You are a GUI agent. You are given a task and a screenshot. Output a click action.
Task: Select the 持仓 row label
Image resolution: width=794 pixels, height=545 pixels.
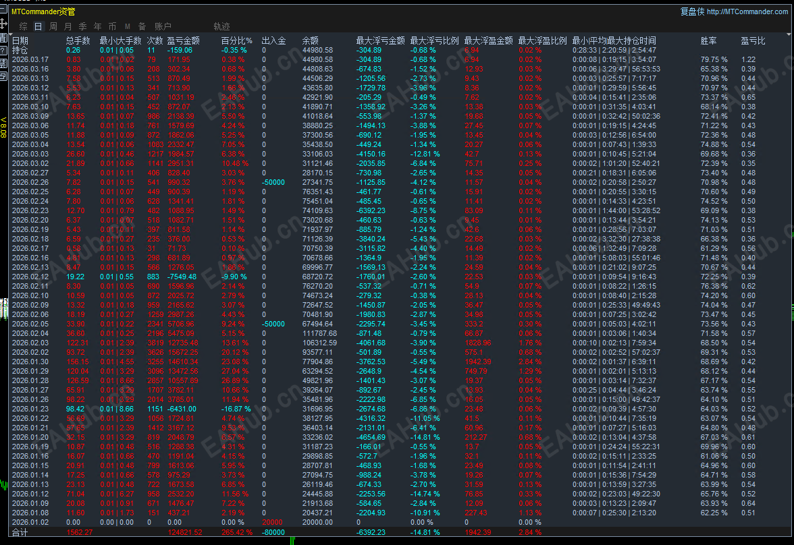(20, 50)
